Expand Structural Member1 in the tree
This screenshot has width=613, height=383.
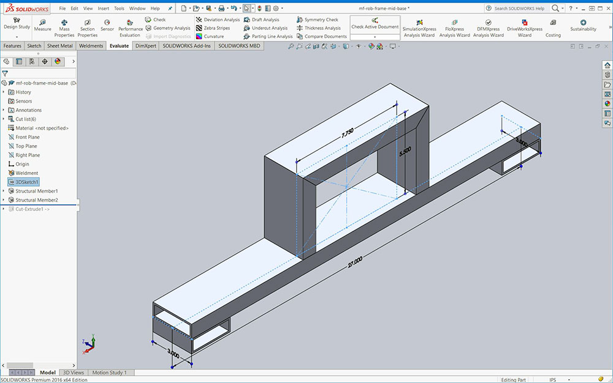(x=4, y=191)
